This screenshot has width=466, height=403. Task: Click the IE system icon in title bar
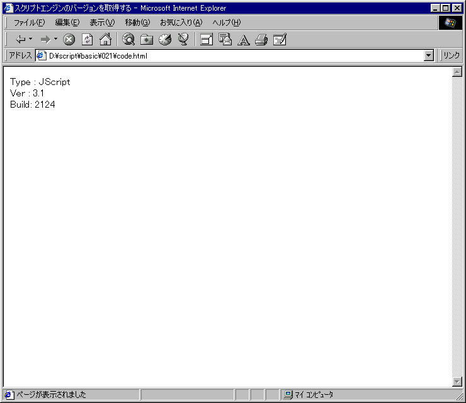click(9, 8)
